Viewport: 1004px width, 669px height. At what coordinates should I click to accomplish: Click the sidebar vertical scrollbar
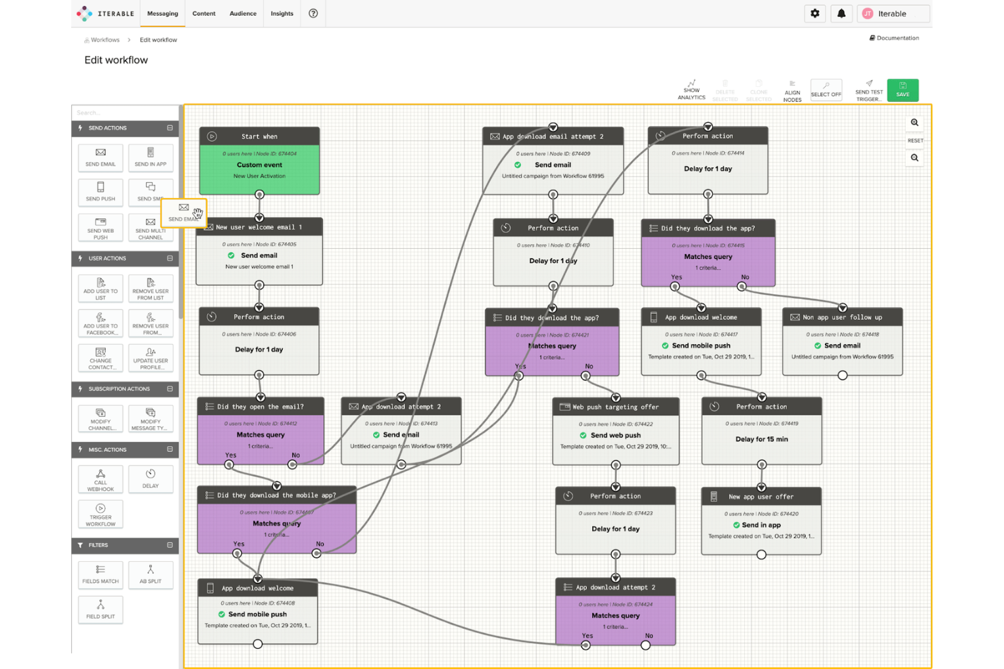(x=180, y=212)
